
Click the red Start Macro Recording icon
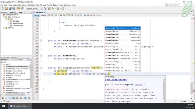click(91, 15)
